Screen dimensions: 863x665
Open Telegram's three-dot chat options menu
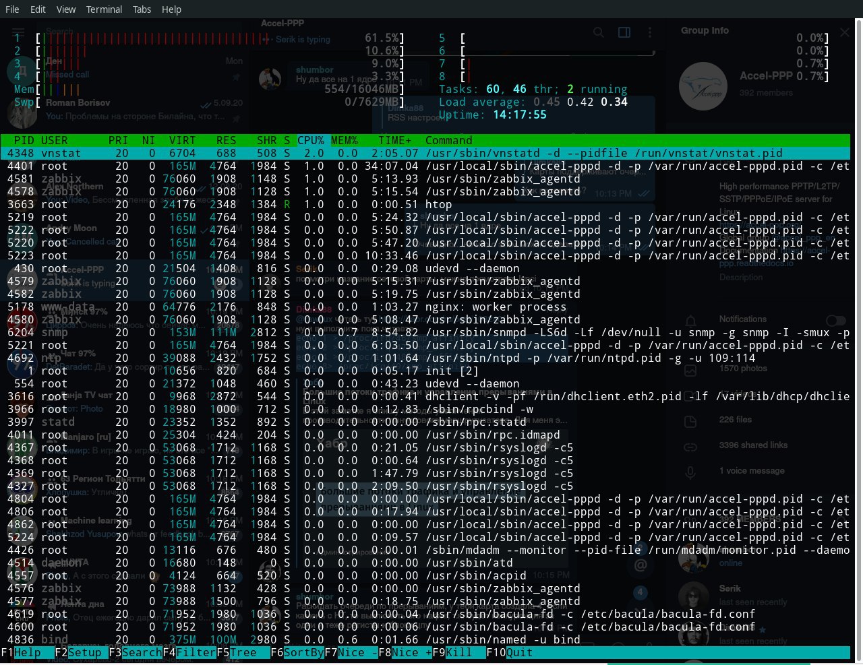pyautogui.click(x=649, y=32)
